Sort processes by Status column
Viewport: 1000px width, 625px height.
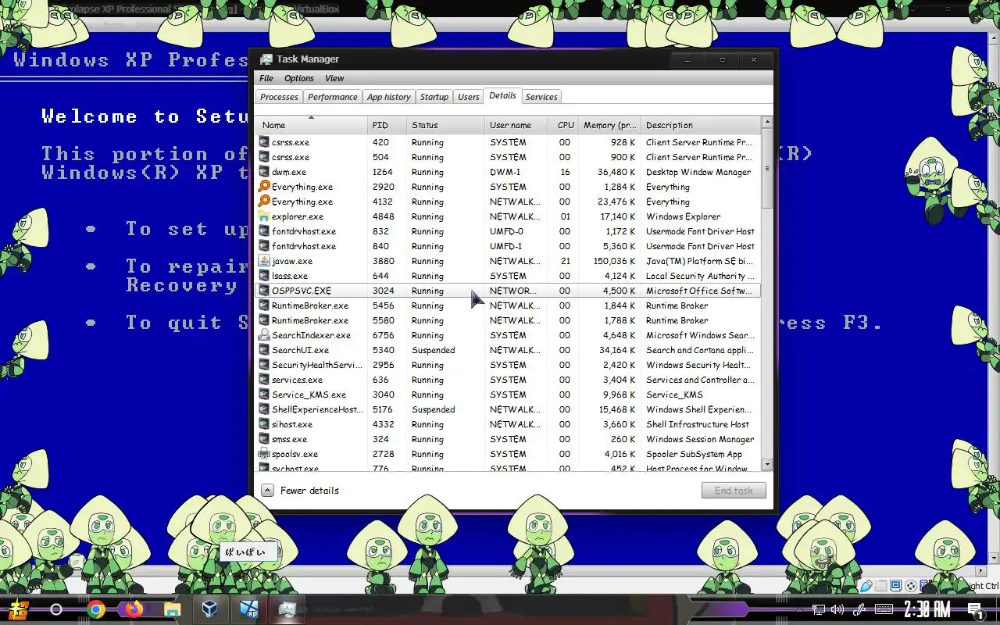point(445,125)
